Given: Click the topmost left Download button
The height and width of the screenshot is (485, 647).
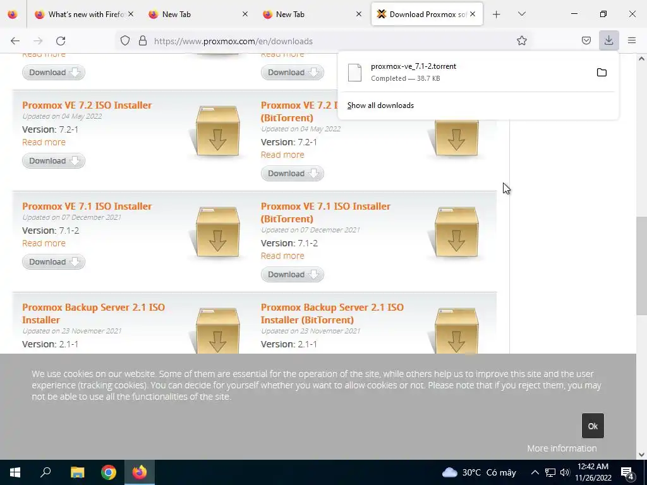Looking at the screenshot, I should pos(54,72).
